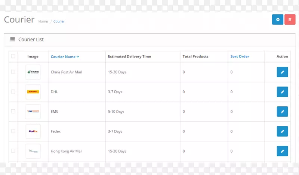Image resolution: width=299 pixels, height=175 pixels.
Task: Check the Hong Kong Air Mail checkbox
Action: pyautogui.click(x=13, y=151)
